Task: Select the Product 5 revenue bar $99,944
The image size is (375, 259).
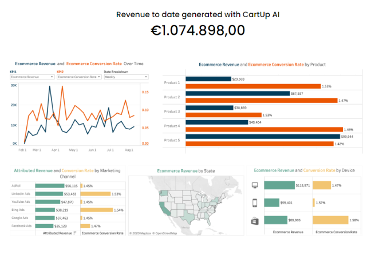Action: click(263, 137)
